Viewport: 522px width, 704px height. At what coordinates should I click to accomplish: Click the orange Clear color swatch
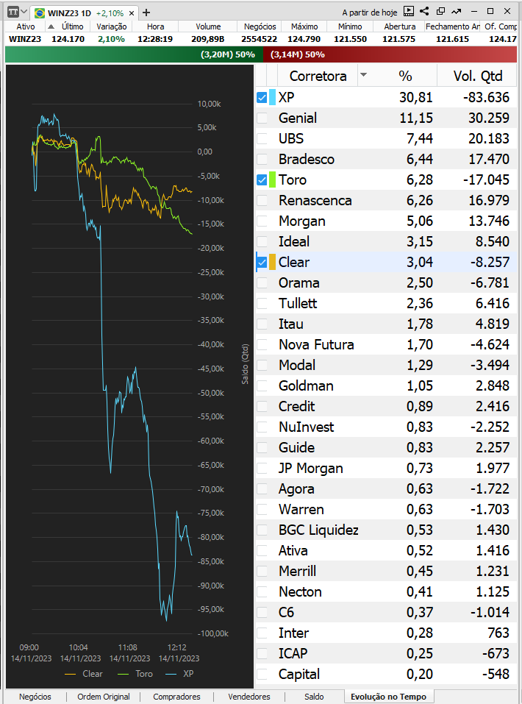[x=272, y=262]
